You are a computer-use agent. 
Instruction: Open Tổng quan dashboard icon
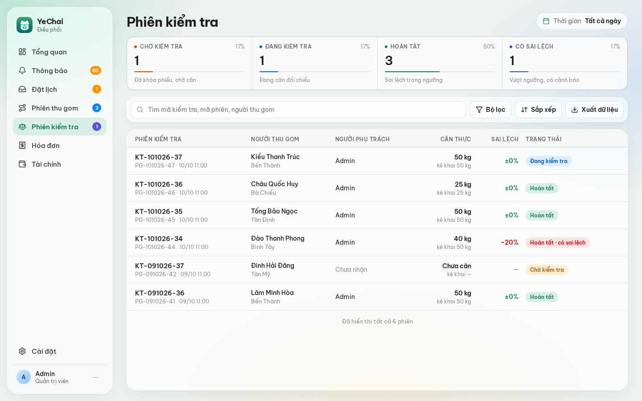(x=22, y=52)
